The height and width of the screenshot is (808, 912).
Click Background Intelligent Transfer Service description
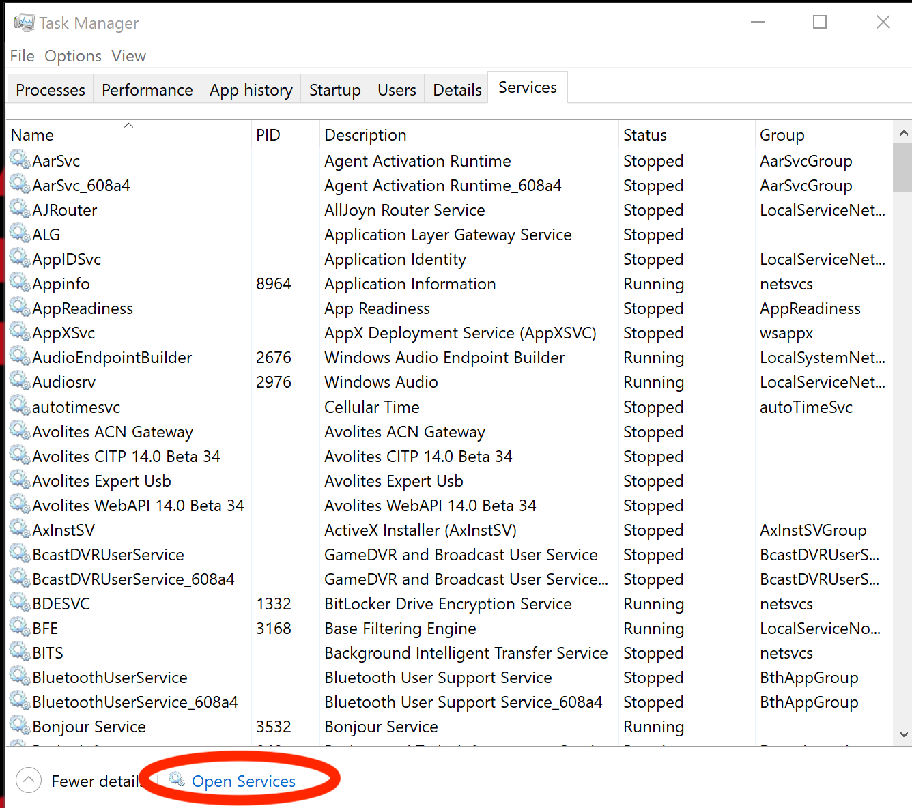click(x=466, y=652)
